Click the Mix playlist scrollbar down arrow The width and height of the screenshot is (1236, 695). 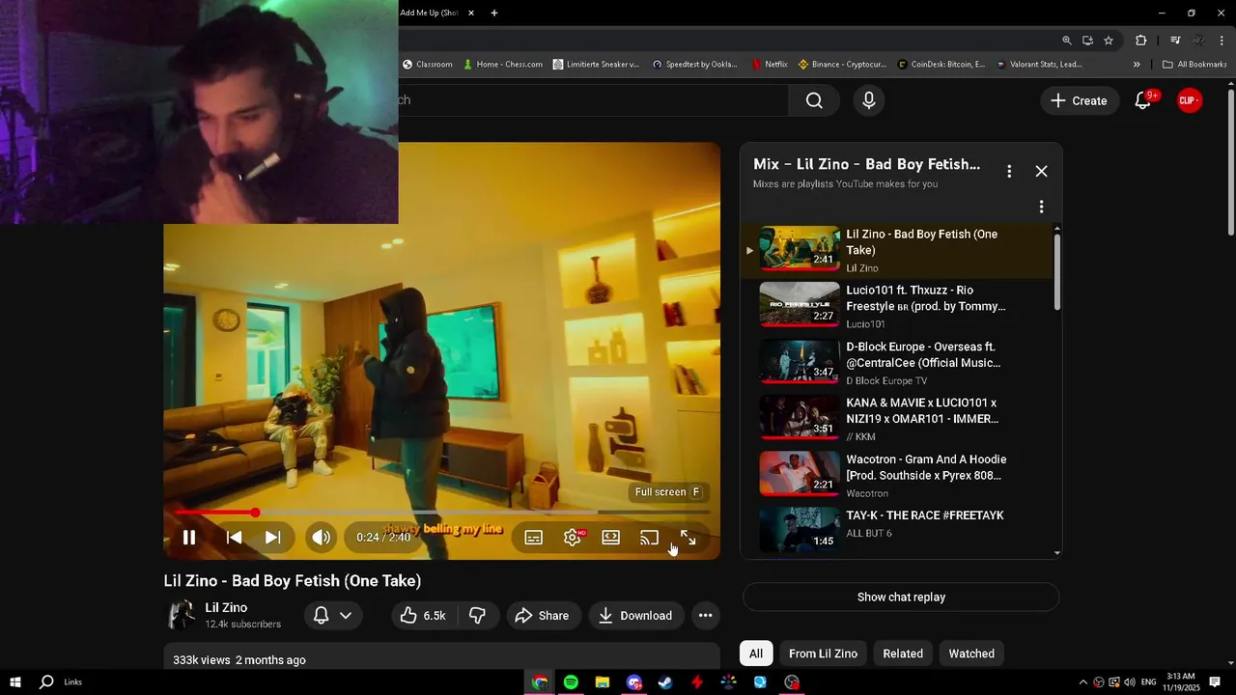1057,553
